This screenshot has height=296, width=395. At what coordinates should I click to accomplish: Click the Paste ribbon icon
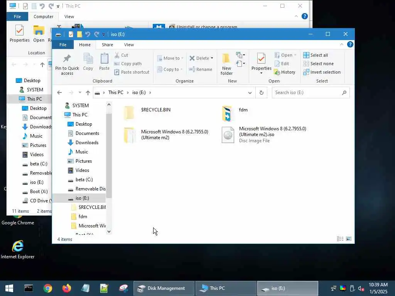pos(104,59)
